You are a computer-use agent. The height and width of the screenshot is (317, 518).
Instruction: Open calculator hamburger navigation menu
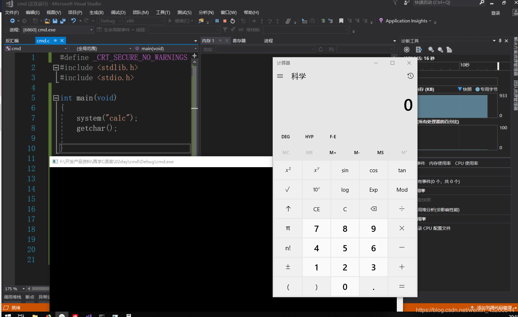[x=280, y=76]
